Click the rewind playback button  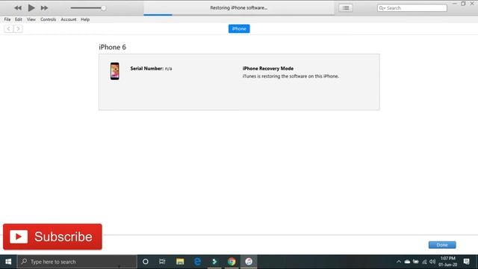[x=18, y=8]
